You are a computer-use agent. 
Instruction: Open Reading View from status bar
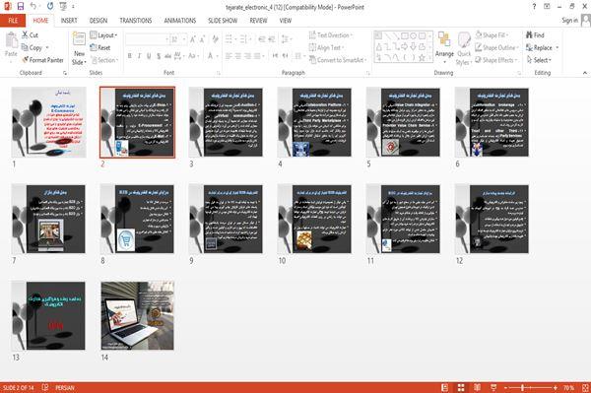(x=477, y=388)
